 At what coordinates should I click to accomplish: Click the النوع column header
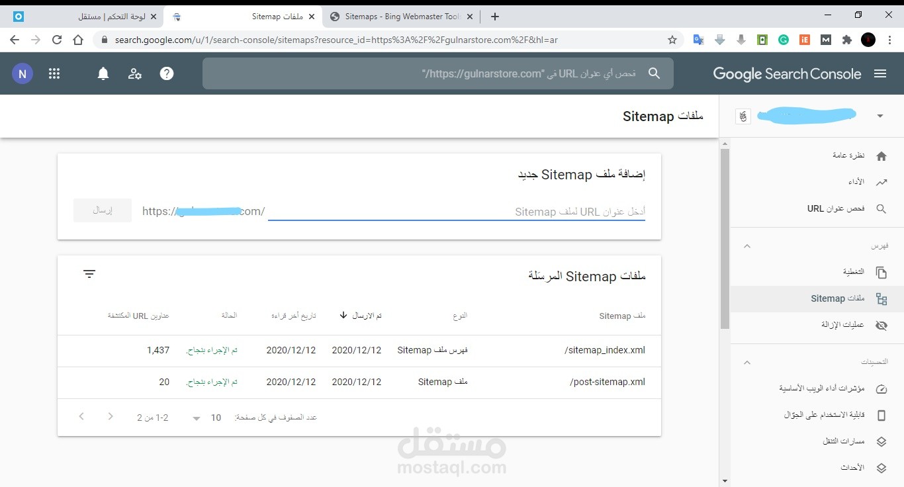(x=461, y=316)
